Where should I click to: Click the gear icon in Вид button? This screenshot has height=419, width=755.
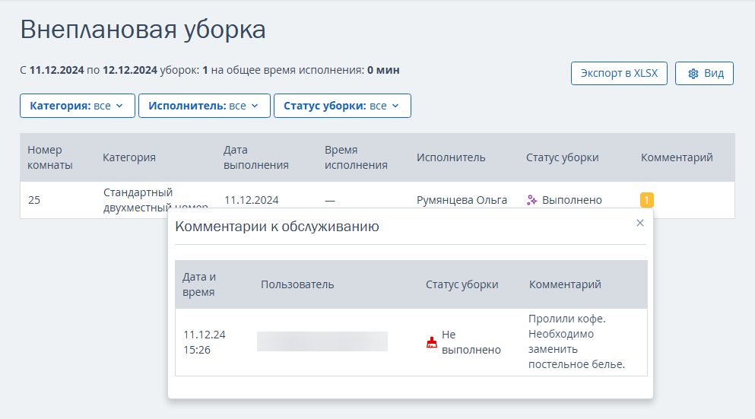[693, 74]
